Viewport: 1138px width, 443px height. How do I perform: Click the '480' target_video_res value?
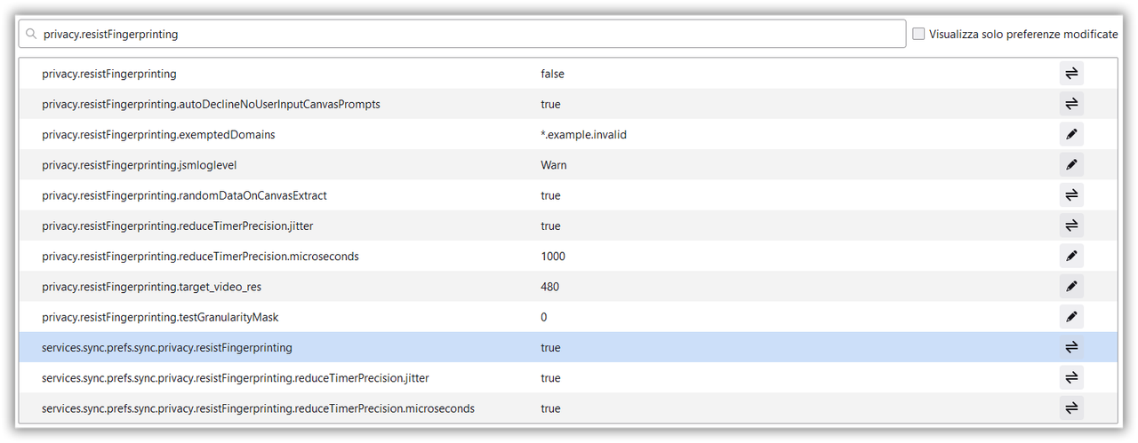pyautogui.click(x=549, y=287)
